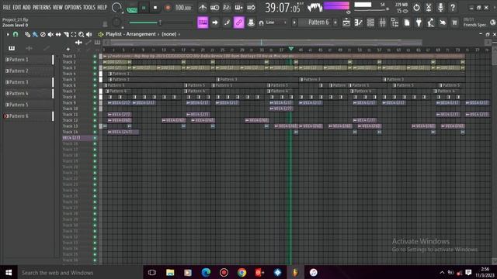497x279 pixels.
Task: Open the content shop cart icon
Action: pos(455,22)
